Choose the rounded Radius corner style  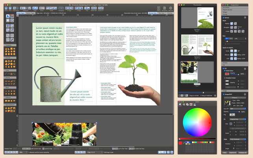click(x=232, y=24)
